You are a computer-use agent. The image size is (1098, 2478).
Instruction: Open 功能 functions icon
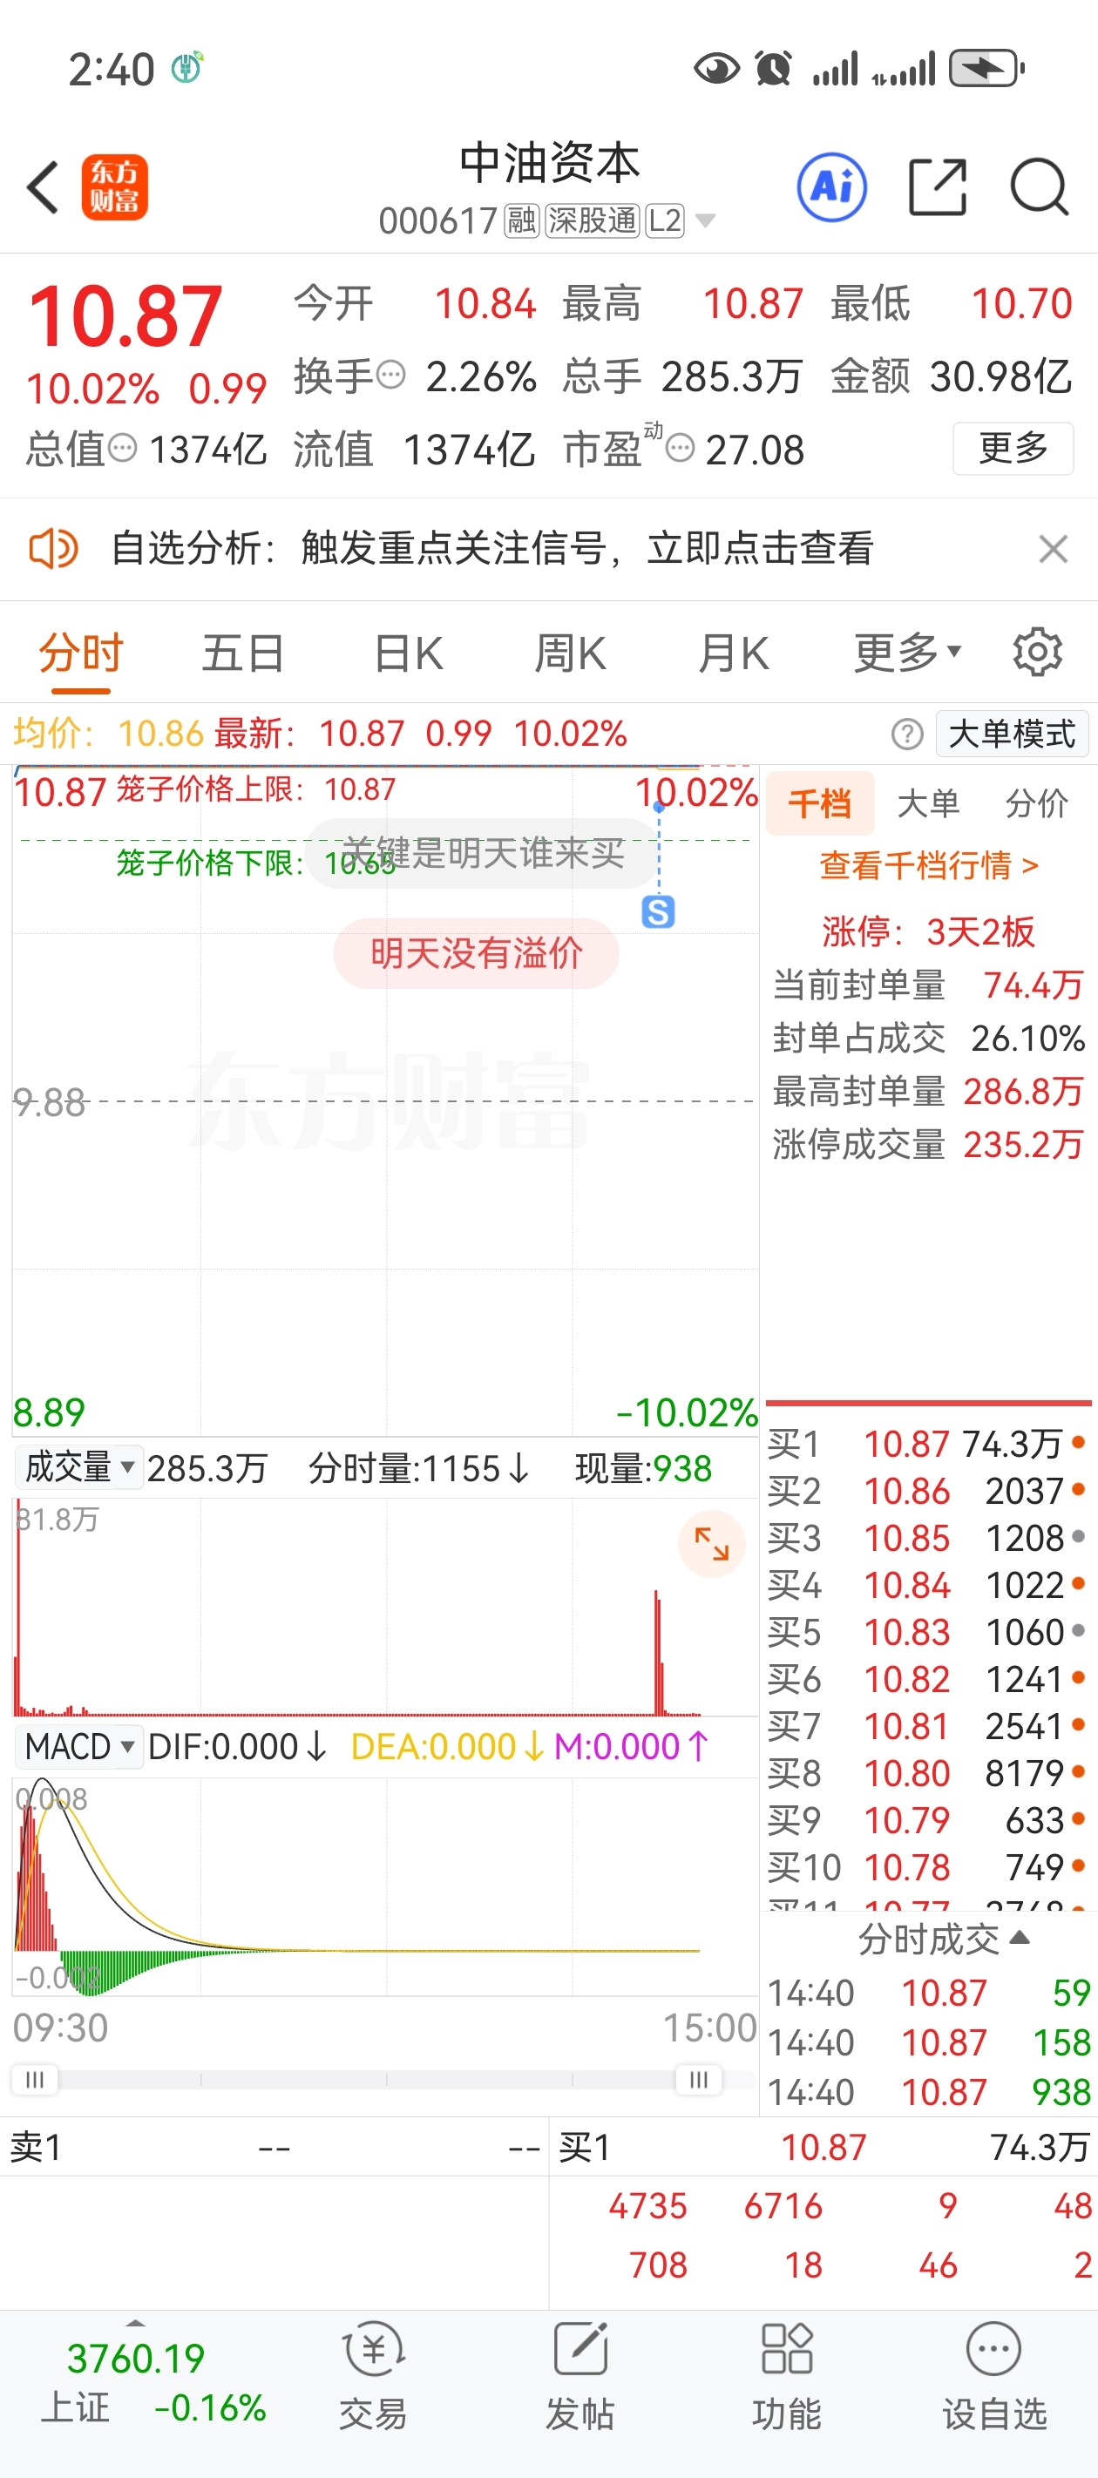787,2375
